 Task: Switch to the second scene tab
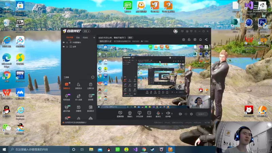tap(78, 37)
